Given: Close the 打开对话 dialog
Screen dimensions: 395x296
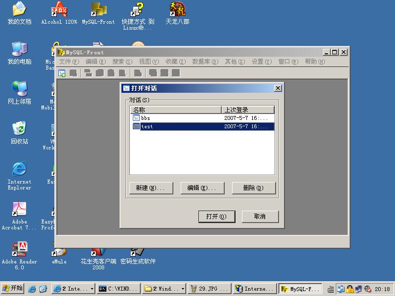Looking at the screenshot, I should (278, 88).
